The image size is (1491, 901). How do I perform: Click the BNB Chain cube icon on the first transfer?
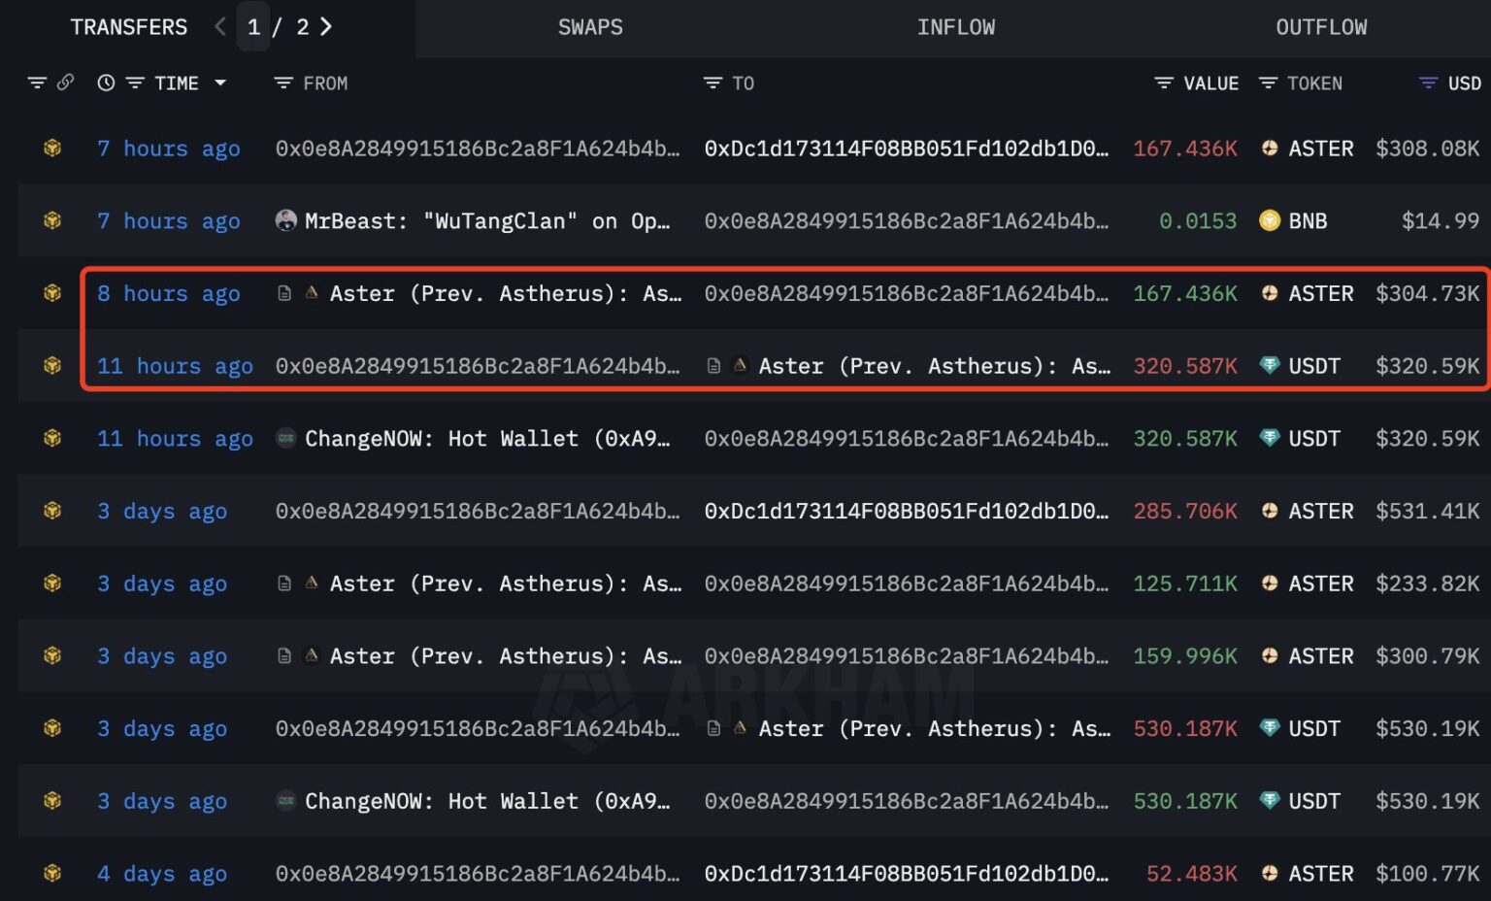tap(51, 148)
